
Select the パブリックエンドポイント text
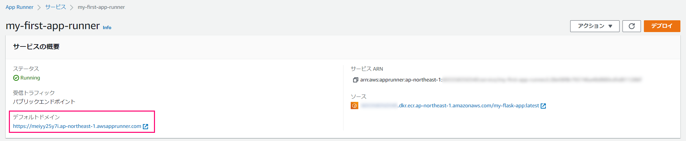tap(44, 102)
